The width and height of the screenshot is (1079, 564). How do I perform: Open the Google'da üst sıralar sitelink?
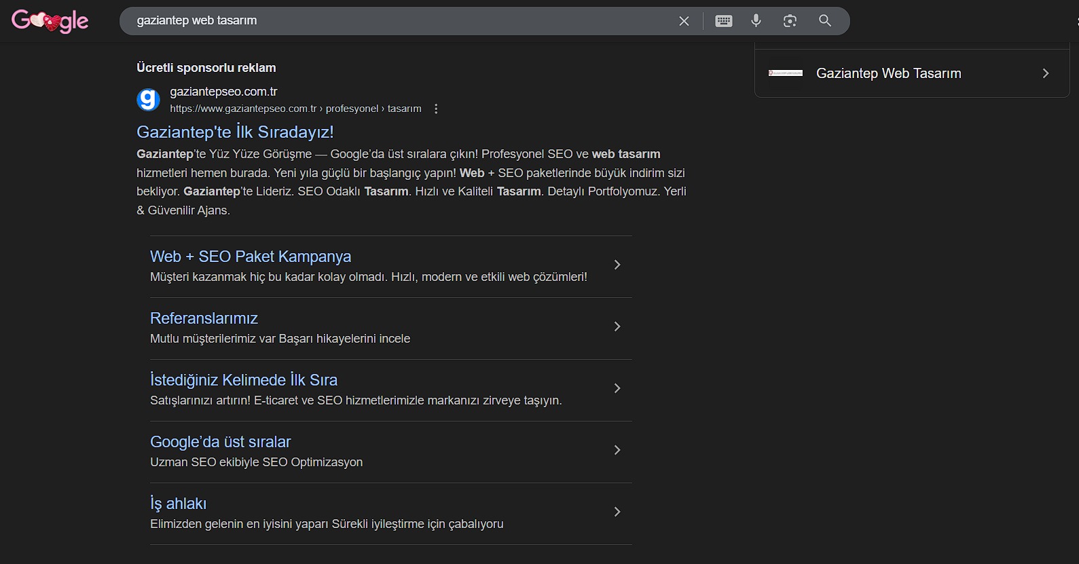220,442
